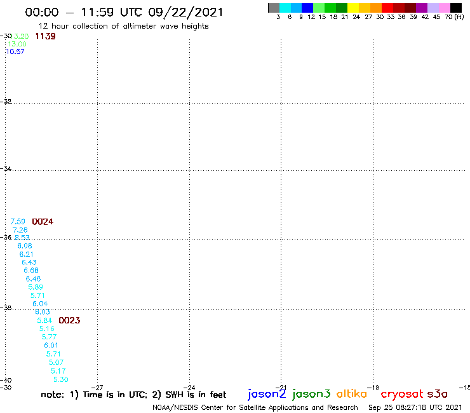Image resolution: width=470 pixels, height=413 pixels.
Task: Click the note 'Time is in UTC; SWH is in feet'
Action: pyautogui.click(x=133, y=395)
